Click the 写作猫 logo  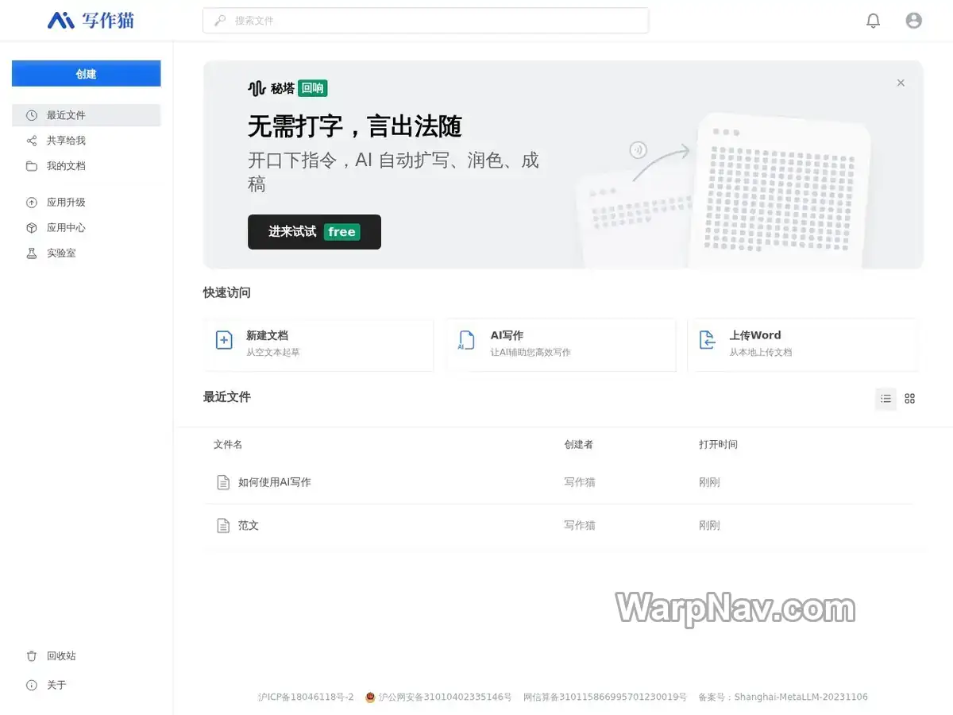(x=91, y=21)
